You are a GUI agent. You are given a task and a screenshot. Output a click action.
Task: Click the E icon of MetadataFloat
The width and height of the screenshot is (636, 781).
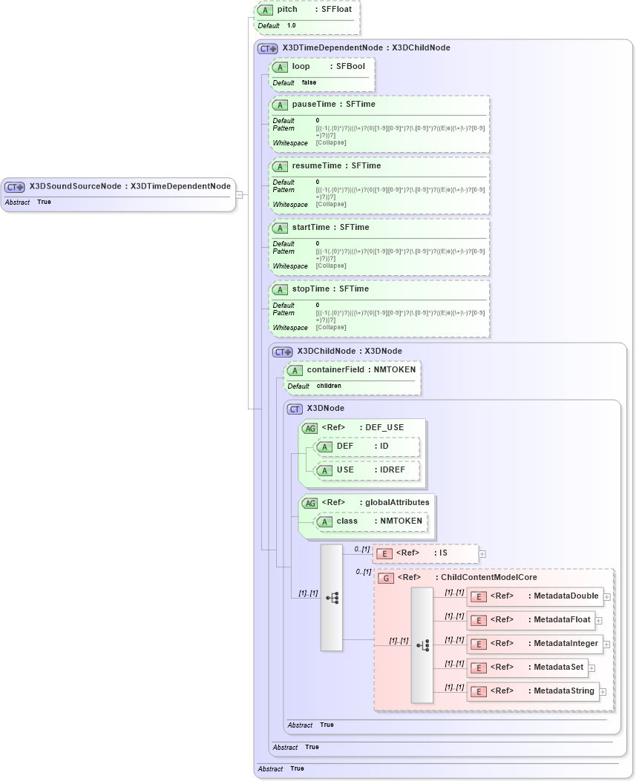[x=479, y=621]
